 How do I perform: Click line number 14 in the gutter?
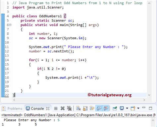click(7, 60)
